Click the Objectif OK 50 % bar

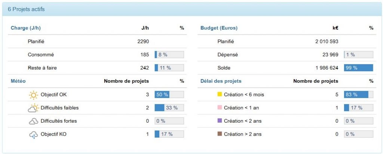169,95
